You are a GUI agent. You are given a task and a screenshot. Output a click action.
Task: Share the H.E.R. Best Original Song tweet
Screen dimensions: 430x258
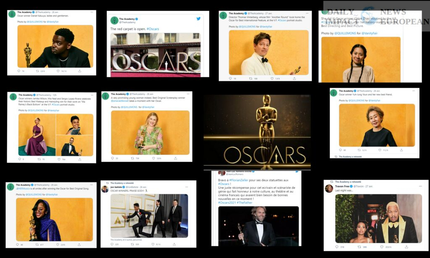pos(79,245)
